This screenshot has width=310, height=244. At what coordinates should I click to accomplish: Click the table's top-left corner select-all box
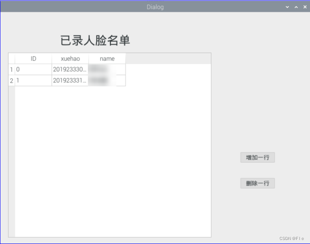(11, 59)
